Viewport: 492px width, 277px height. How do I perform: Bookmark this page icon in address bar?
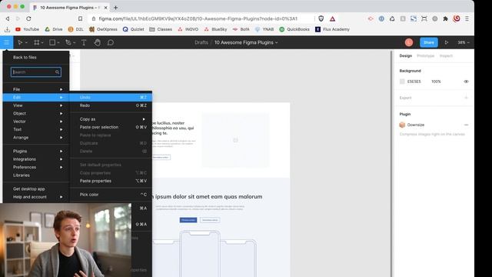coord(80,18)
